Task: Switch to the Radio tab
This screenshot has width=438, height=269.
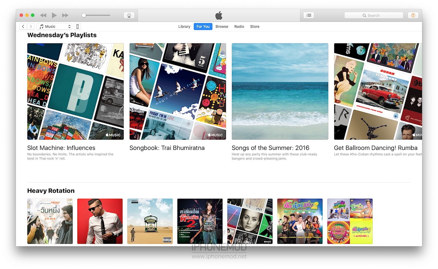Action: click(x=239, y=26)
